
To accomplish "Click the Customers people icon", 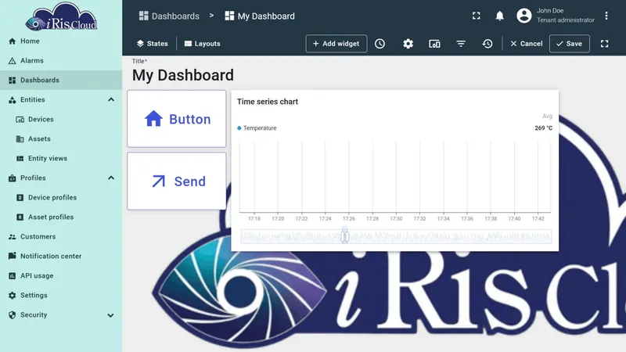I will (12, 237).
